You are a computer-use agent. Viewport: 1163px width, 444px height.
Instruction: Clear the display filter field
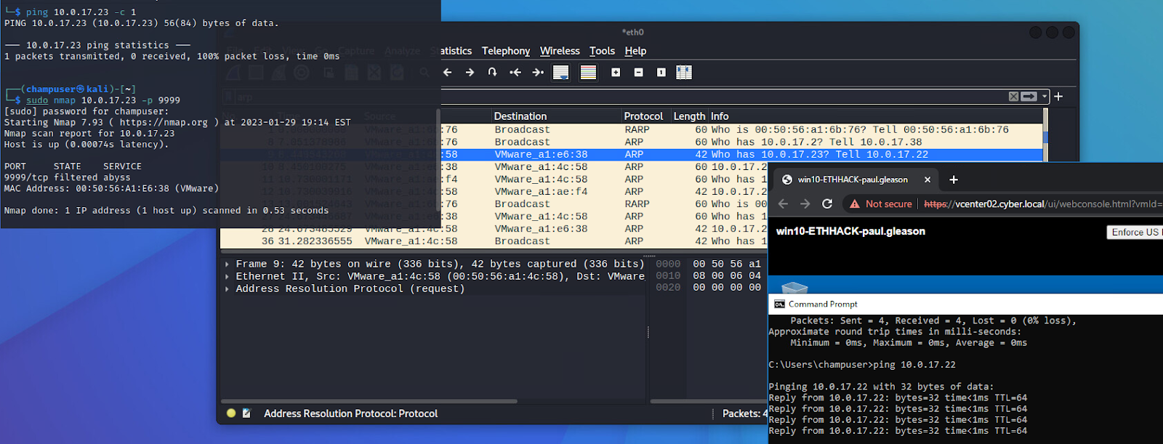(x=1013, y=96)
